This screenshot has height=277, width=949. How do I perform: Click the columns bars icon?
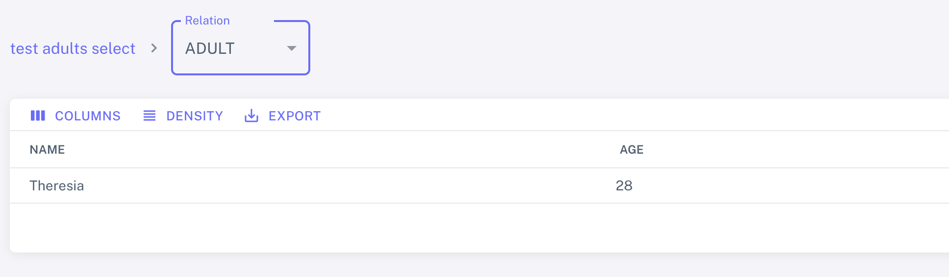coord(38,115)
